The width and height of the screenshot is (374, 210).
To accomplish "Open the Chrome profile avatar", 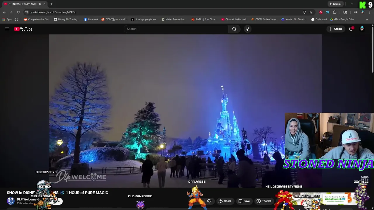I will (363, 12).
